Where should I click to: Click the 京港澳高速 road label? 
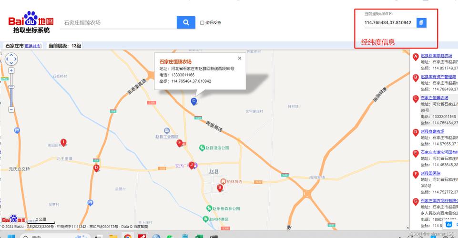(136, 87)
